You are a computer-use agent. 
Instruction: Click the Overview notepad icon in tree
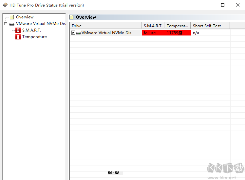[12, 17]
